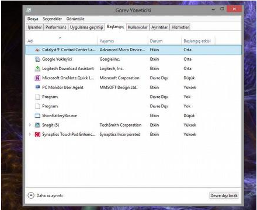Click the Logitech Download Assistant icon
257x210 pixels.
pos(37,68)
